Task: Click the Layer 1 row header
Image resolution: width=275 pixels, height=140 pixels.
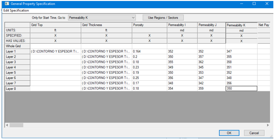Action: (17, 51)
